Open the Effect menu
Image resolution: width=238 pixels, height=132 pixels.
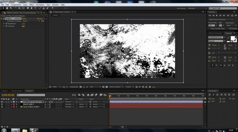pyautogui.click(x=31, y=5)
